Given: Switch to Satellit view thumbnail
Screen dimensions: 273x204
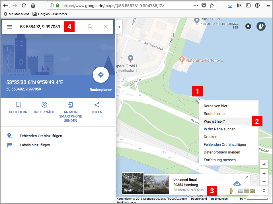Looking at the screenshot, I should [x=133, y=183].
